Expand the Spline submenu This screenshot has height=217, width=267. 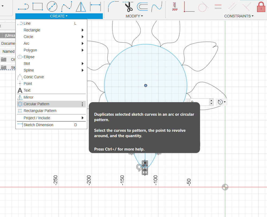51,70
